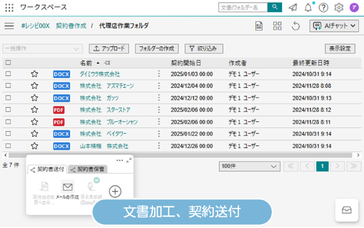Click the DOCX badge of 株式会社 ガッツ
The width and height of the screenshot is (364, 228).
(x=62, y=98)
